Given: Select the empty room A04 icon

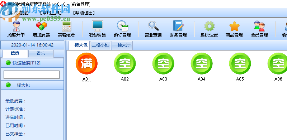Looking at the screenshot, I should coord(202,63).
